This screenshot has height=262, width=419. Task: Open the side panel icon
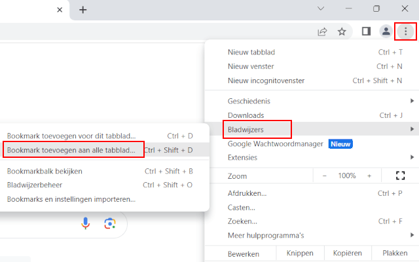[366, 31]
